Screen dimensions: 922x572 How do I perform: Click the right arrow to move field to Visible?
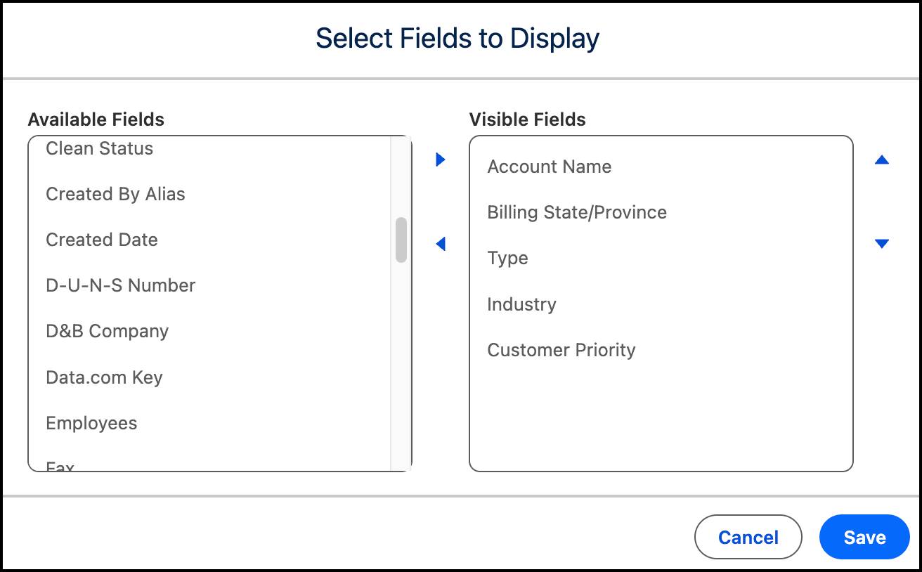441,160
